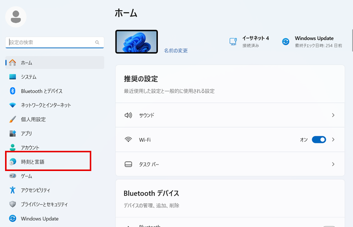Click the Bluetooth icon in sidebar
Viewport: 353px width, 227px height.
coord(13,91)
